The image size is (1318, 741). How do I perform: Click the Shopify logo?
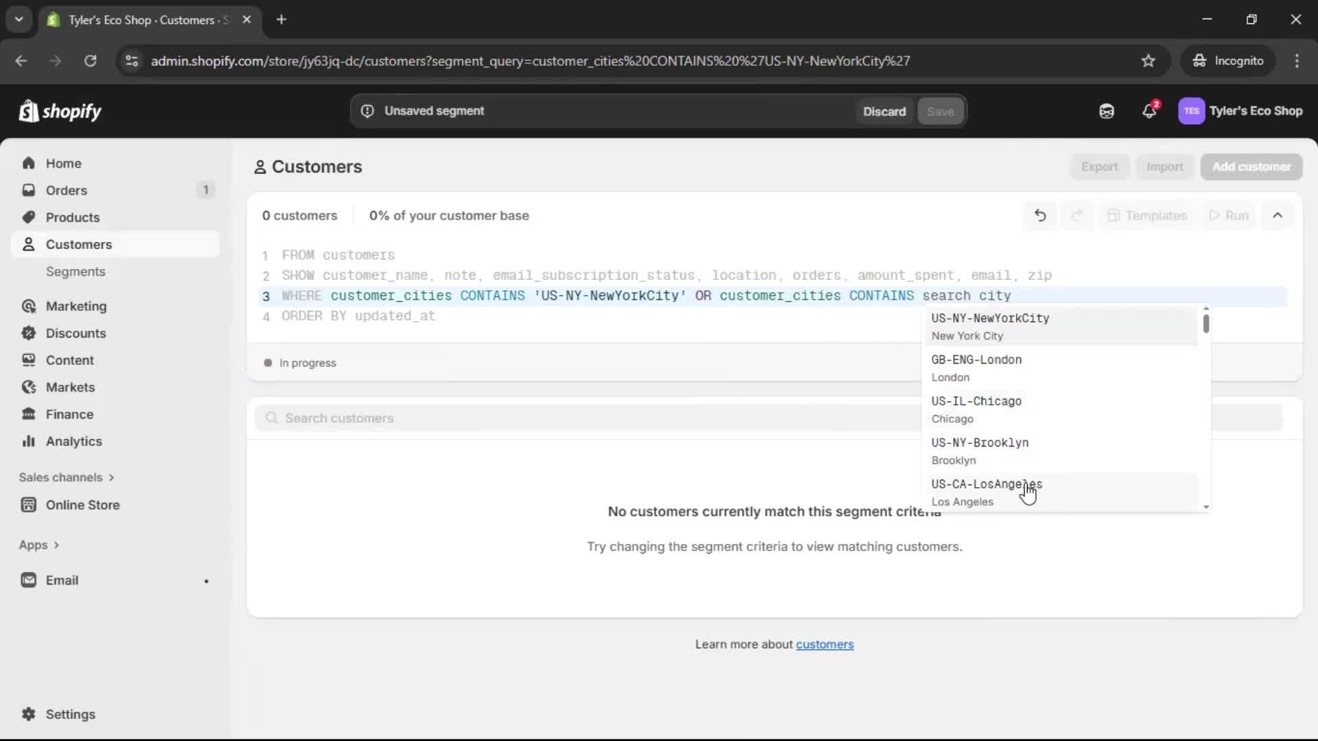60,110
